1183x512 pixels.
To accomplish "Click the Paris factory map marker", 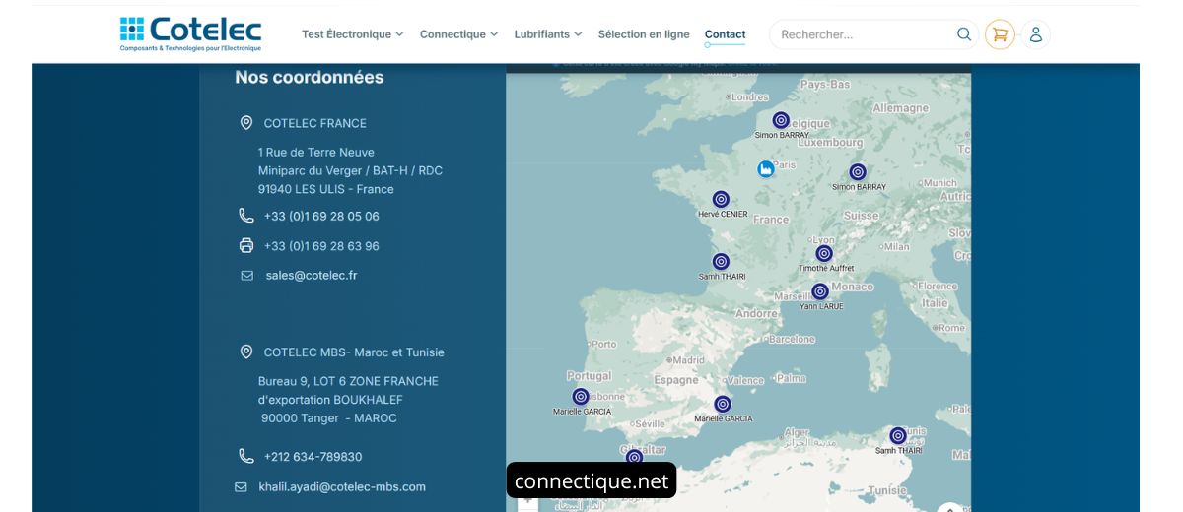I will (x=765, y=169).
